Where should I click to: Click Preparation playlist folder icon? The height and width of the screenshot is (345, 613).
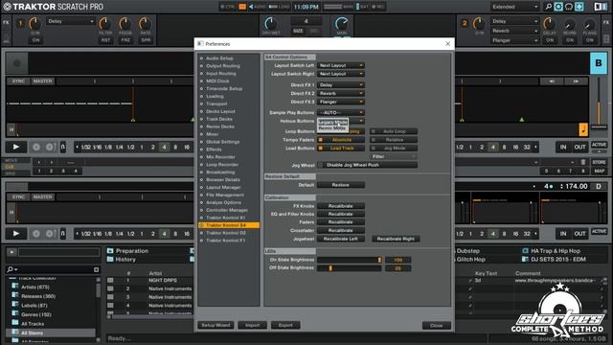pyautogui.click(x=110, y=251)
